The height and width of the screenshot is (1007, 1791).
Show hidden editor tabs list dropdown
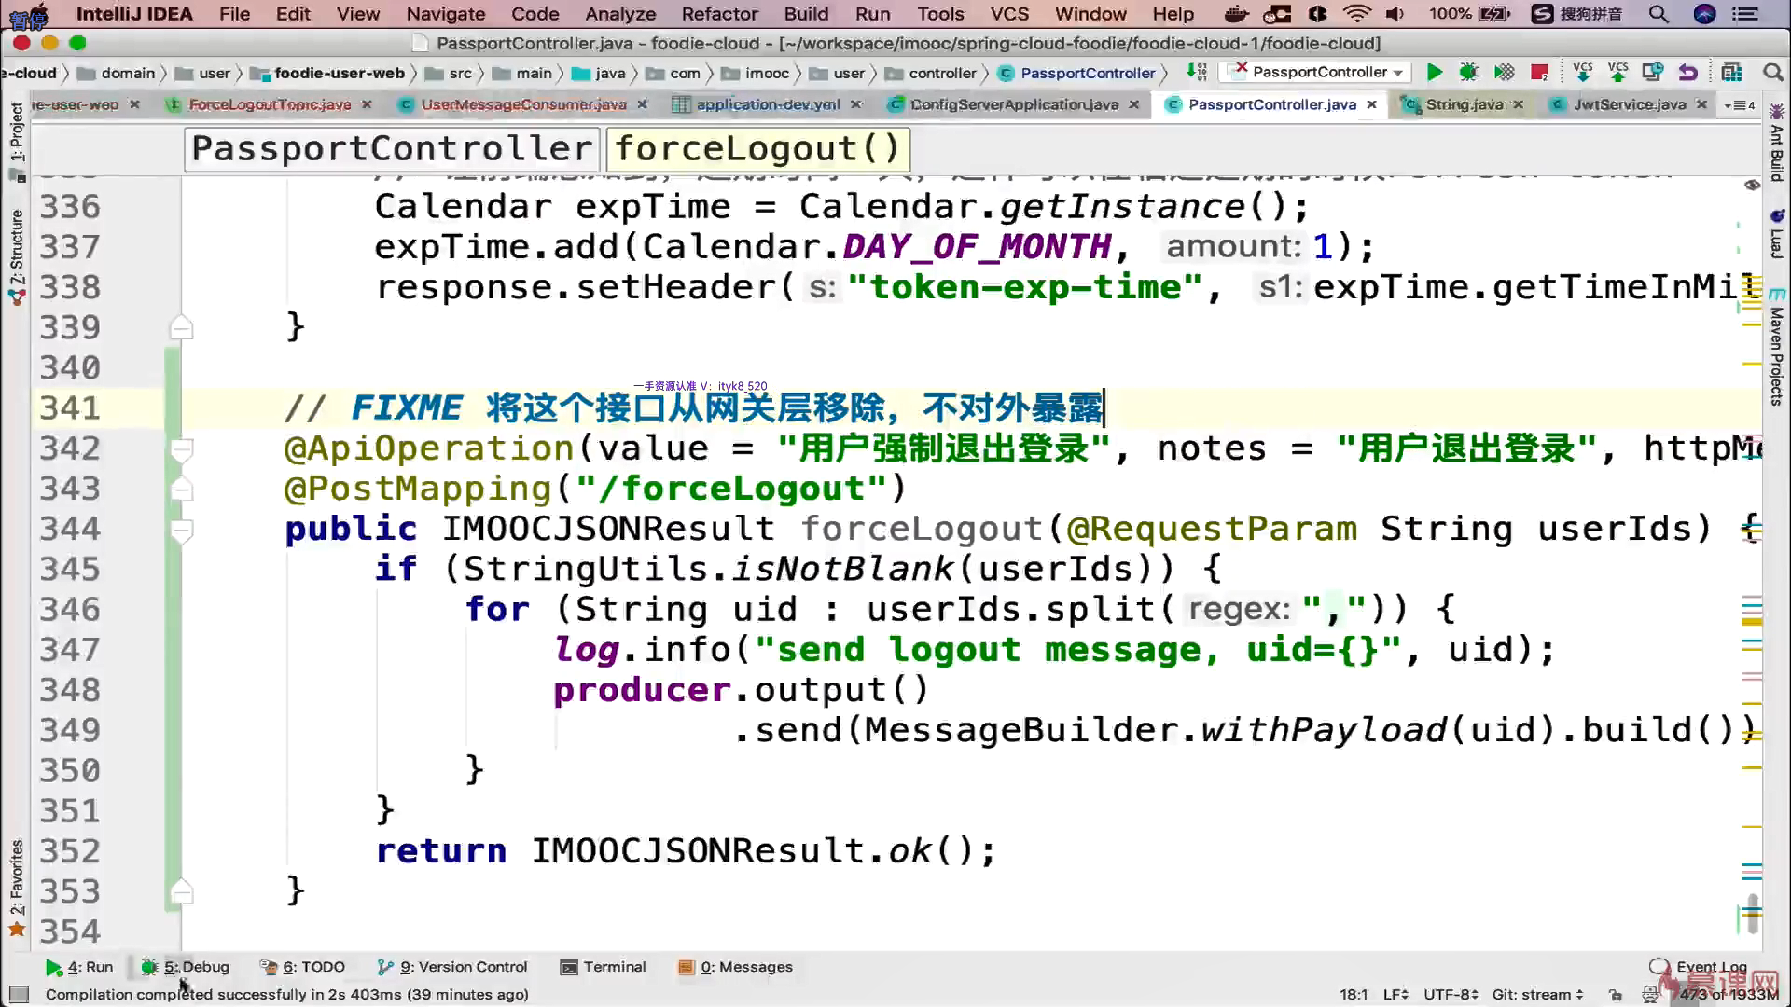pos(1740,105)
